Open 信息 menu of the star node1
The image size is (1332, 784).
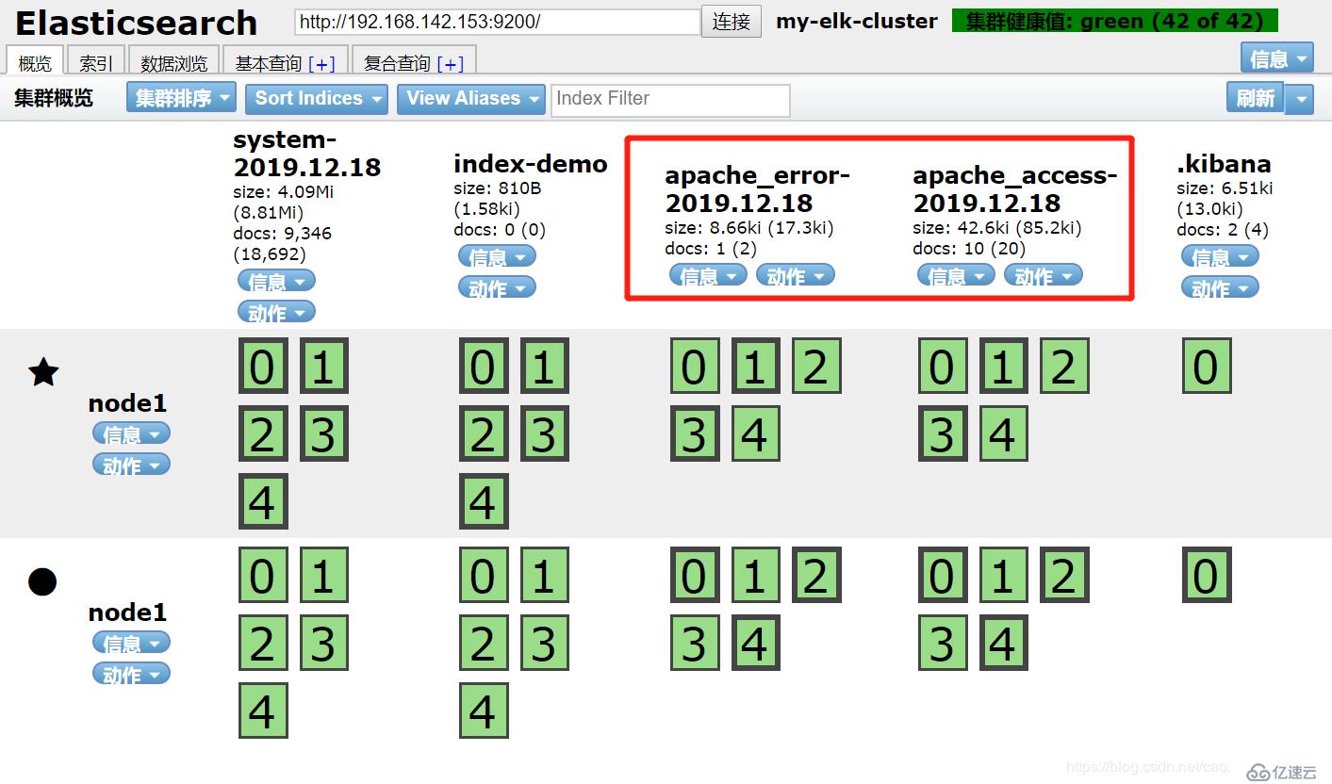click(x=131, y=433)
